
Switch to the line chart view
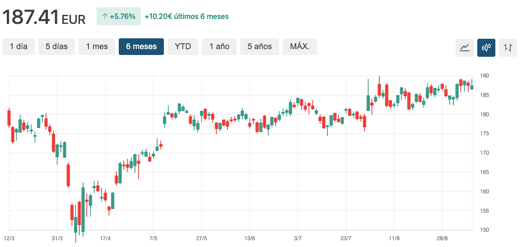(x=464, y=47)
